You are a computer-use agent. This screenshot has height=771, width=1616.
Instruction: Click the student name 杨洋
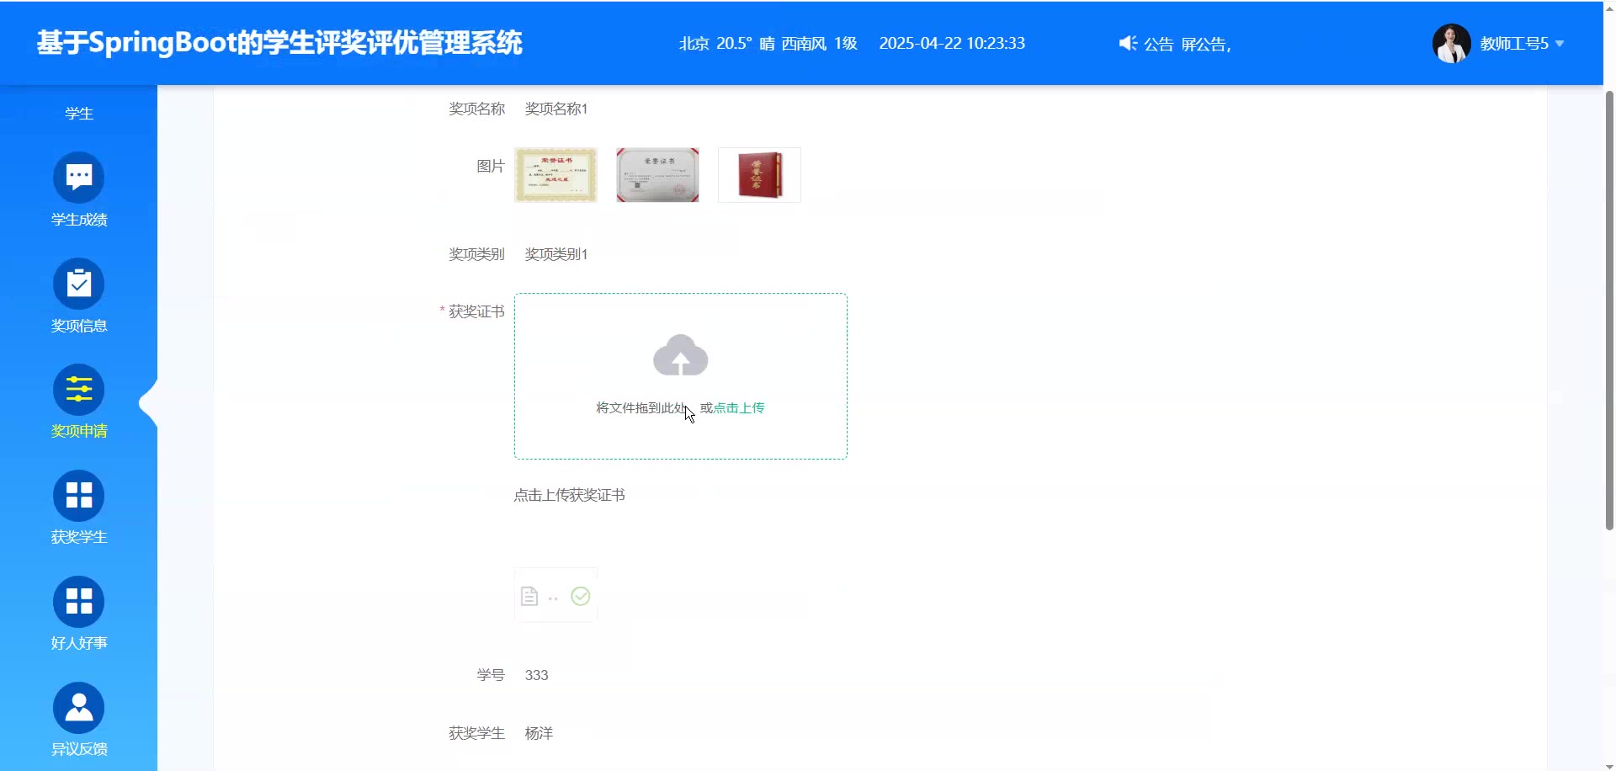pos(539,733)
